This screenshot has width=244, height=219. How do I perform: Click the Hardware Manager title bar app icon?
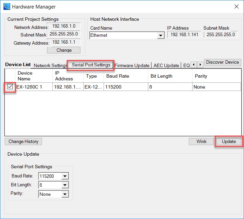point(7,6)
